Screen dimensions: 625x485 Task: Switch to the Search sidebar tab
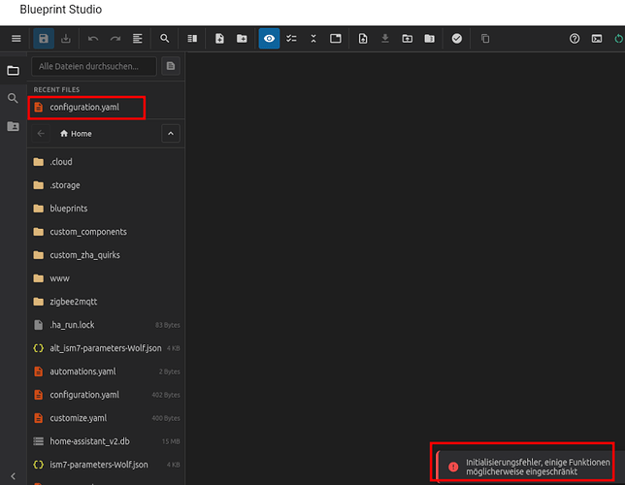point(13,98)
